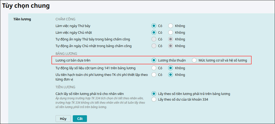Set 'Có' for tự động lấy số liệu tạm ứng 141
275x124 pixels.
154,68
